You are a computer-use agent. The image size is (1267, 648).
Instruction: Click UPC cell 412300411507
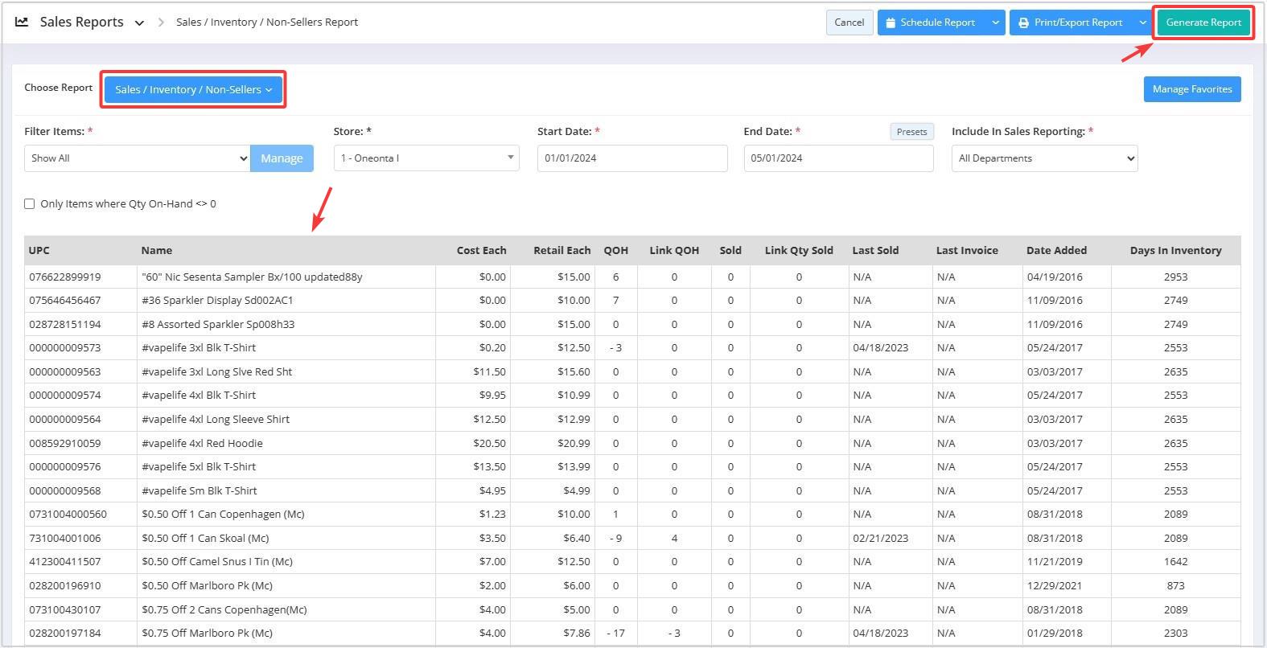point(65,562)
